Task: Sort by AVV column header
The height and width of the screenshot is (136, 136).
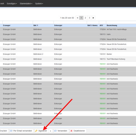Action: click(x=101, y=25)
